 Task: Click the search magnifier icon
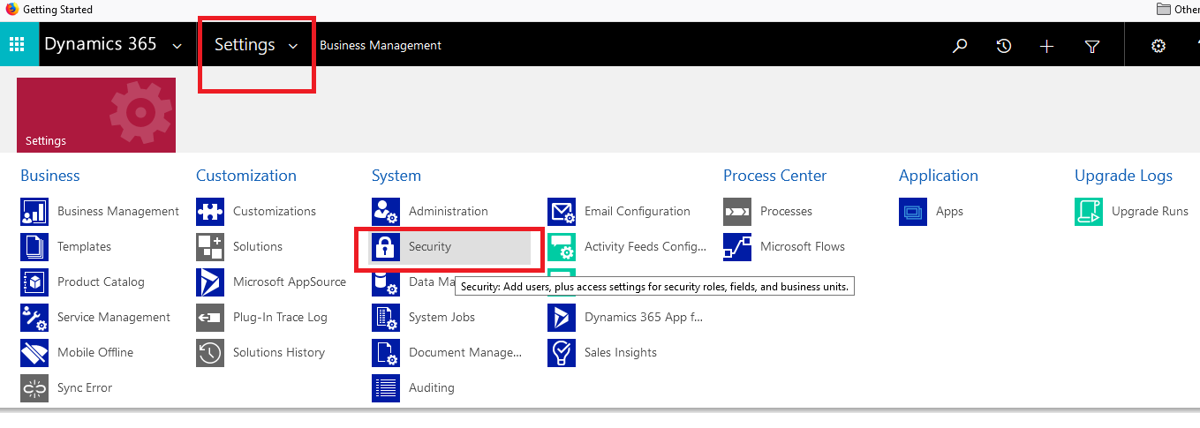click(960, 46)
